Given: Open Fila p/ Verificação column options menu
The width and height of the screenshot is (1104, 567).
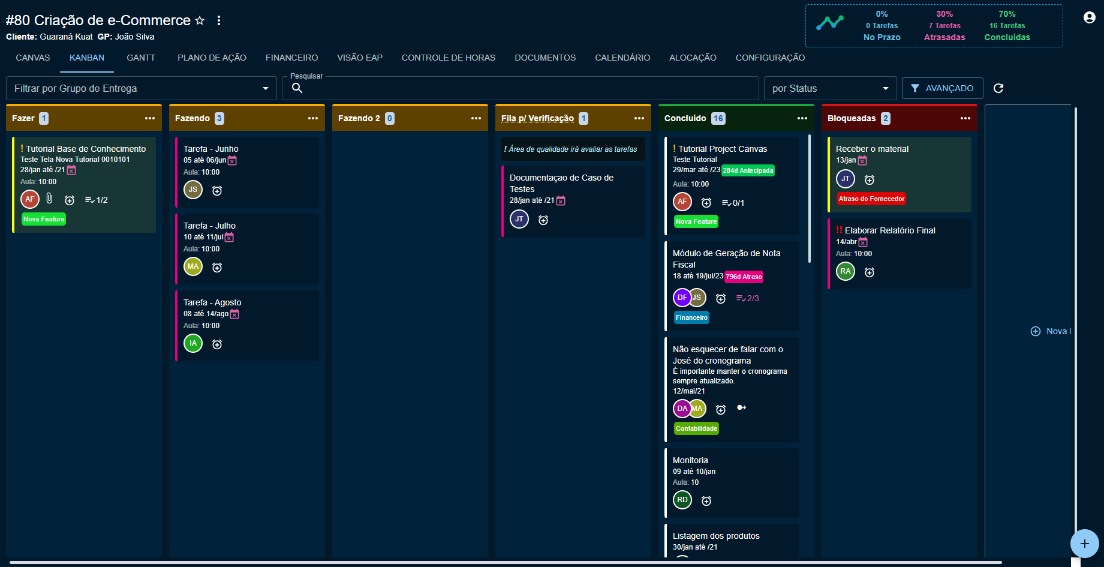Looking at the screenshot, I should (x=639, y=118).
